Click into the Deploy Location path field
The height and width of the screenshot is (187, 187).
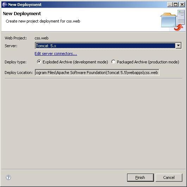97,73
